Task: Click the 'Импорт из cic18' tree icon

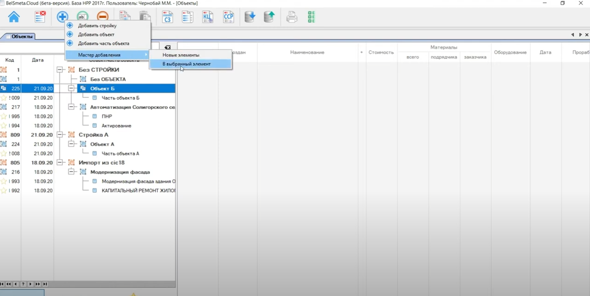Action: click(71, 162)
